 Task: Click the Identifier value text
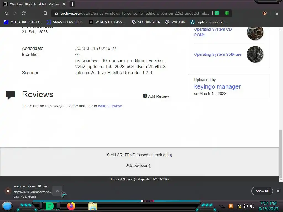click(120, 60)
